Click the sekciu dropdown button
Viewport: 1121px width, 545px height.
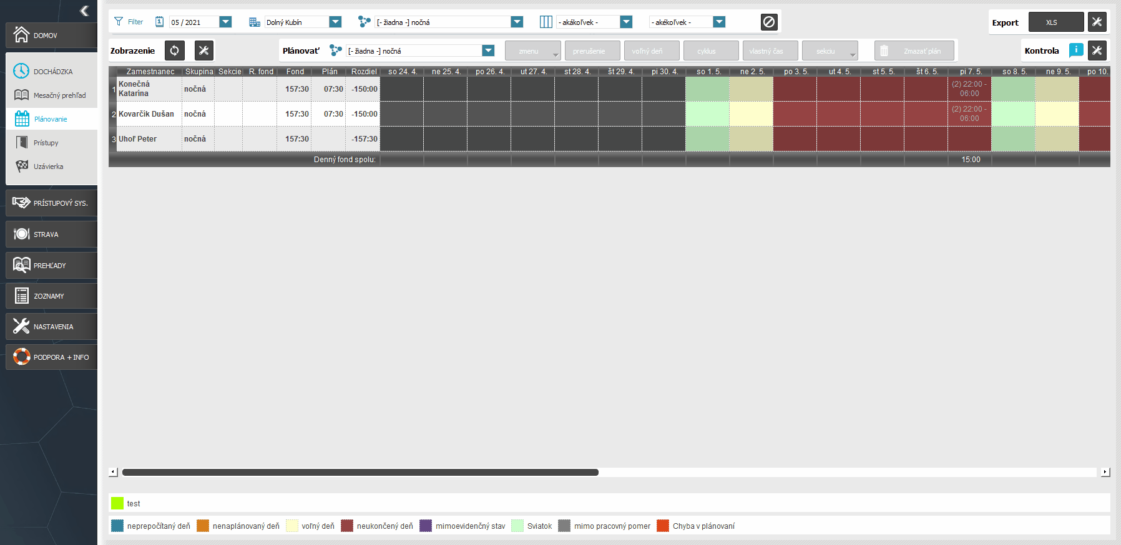(830, 51)
